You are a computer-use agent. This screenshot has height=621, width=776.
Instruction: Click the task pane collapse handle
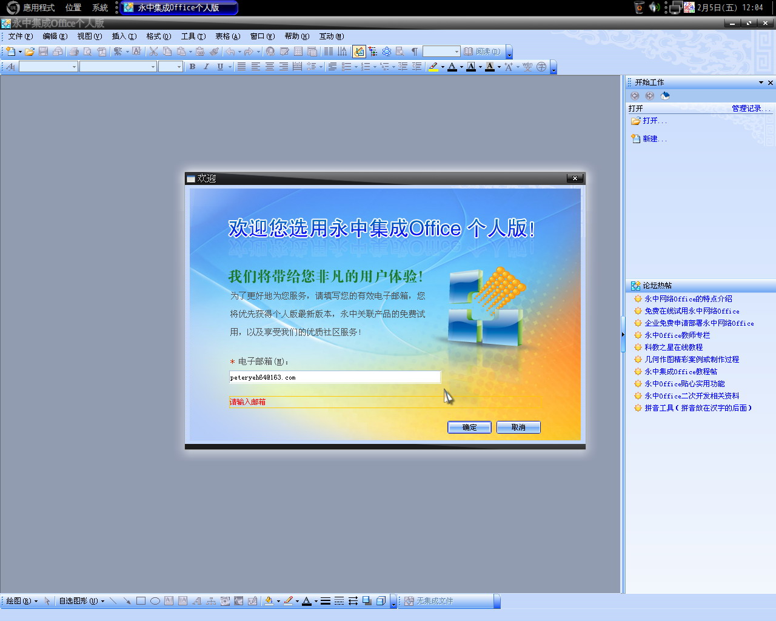(623, 334)
